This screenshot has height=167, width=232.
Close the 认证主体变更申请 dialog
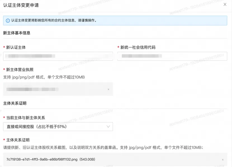click(x=225, y=4)
